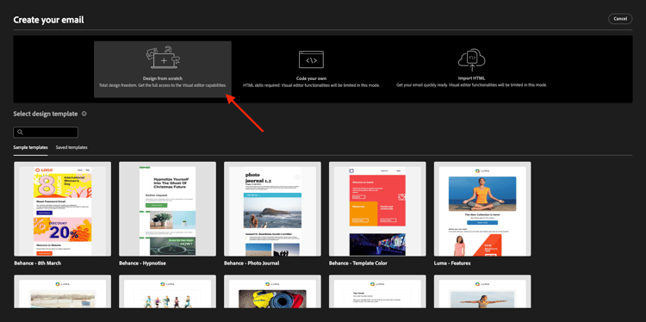Image resolution: width=646 pixels, height=322 pixels.
Task: Click the info icon beside Select design template
Action: tap(84, 114)
